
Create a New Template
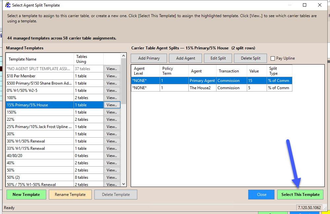[26, 195]
